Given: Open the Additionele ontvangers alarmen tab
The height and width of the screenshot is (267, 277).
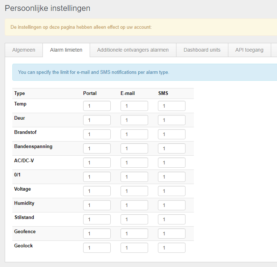Looking at the screenshot, I should tap(133, 50).
